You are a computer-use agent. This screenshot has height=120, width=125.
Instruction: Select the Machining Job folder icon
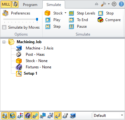(11, 42)
